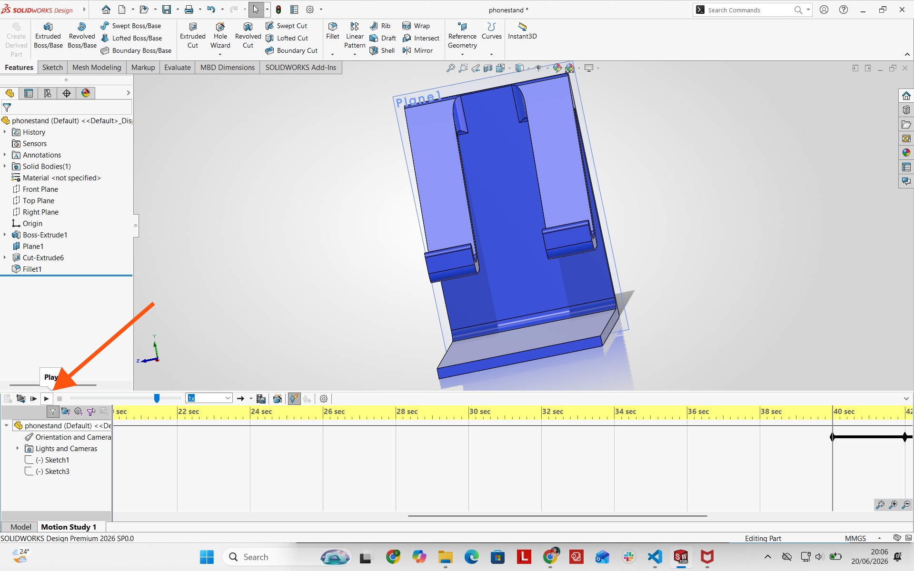
Task: Open the Design Library task pane icon
Action: 906,110
